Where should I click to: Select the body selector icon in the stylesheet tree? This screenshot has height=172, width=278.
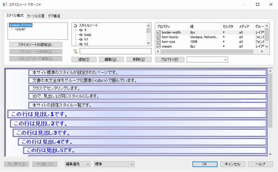(81, 35)
